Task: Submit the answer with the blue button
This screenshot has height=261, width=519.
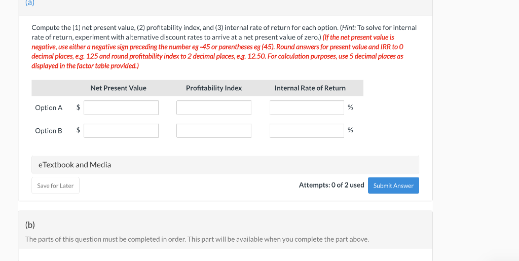Action: [393, 185]
